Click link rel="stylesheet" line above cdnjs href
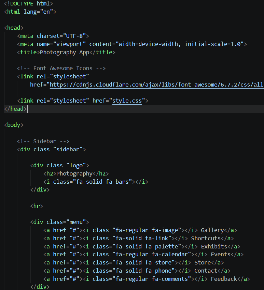 53,77
